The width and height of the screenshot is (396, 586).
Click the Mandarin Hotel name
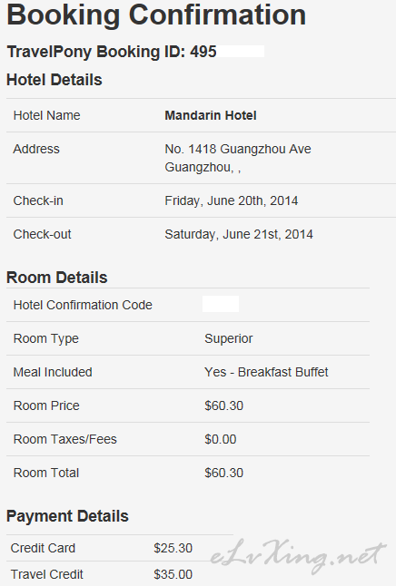point(211,115)
